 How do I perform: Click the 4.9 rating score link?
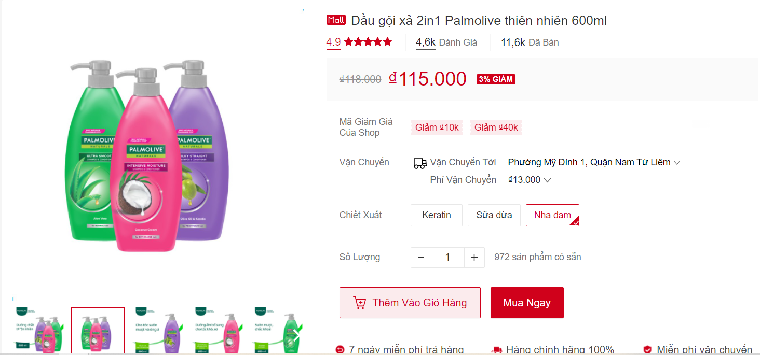coord(332,41)
